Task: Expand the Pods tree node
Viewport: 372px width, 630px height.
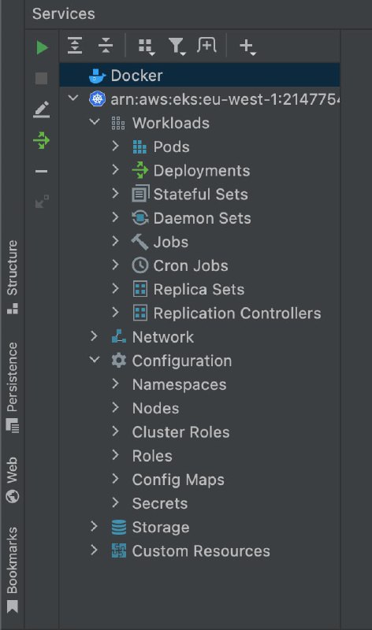Action: 115,146
